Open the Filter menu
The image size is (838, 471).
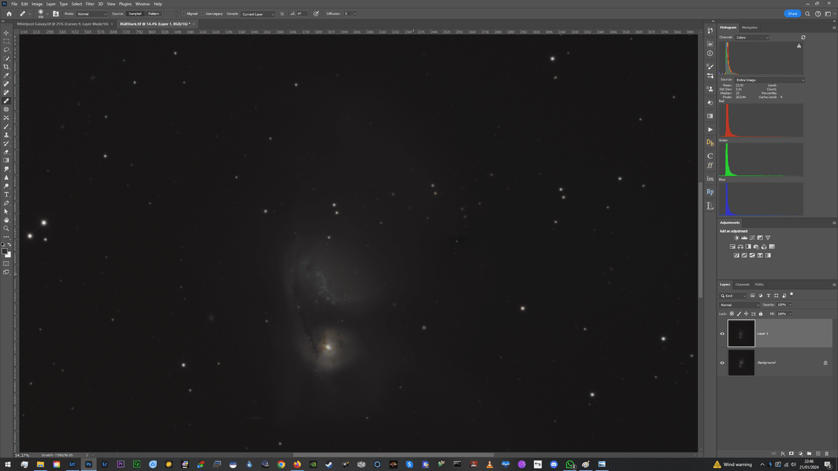click(x=90, y=4)
